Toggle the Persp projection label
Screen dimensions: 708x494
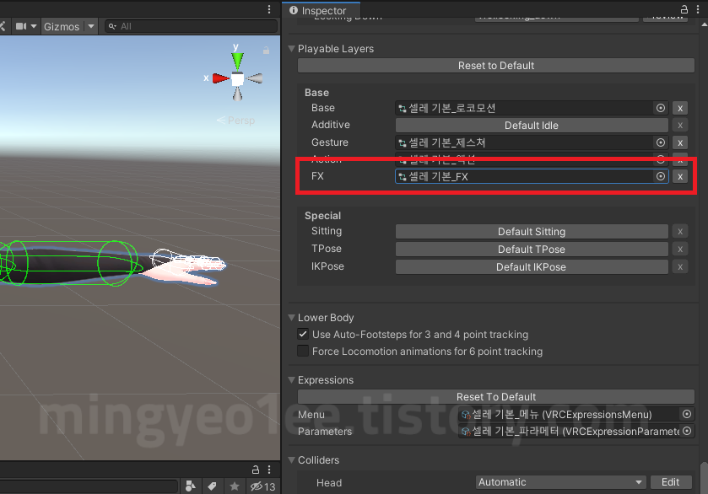235,121
